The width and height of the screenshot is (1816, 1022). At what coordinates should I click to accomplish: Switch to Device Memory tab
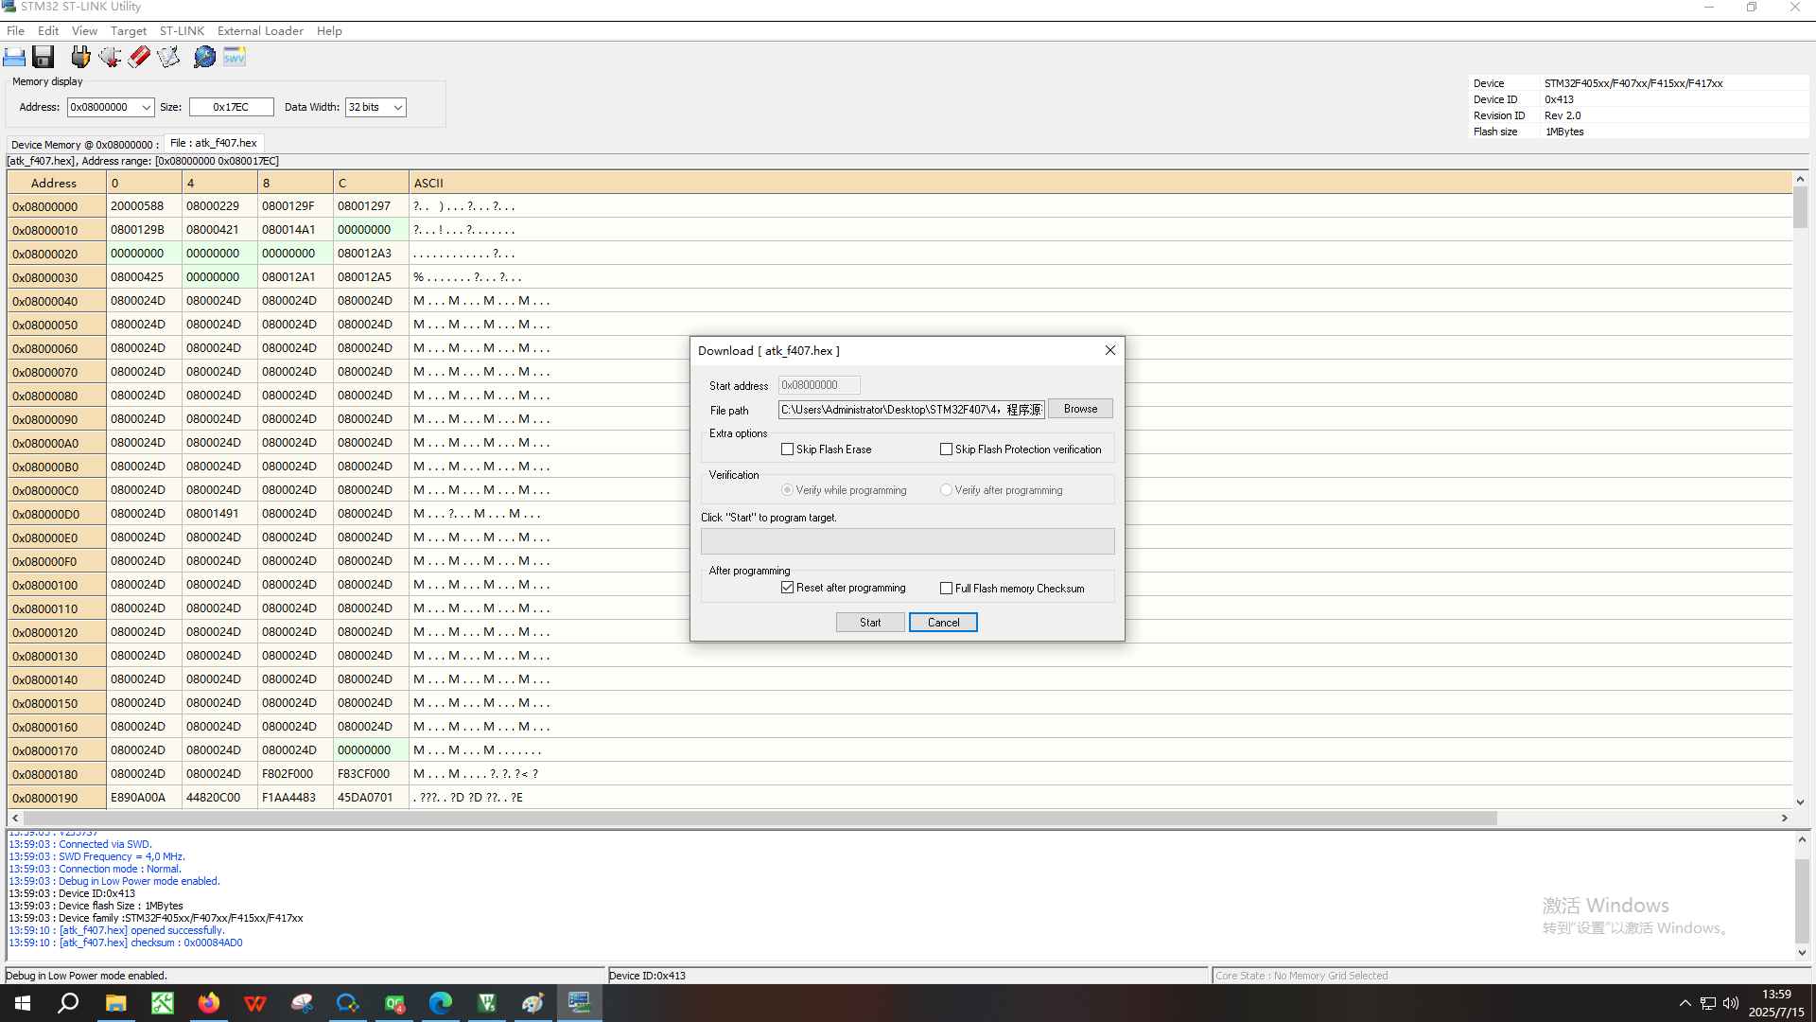pos(83,145)
